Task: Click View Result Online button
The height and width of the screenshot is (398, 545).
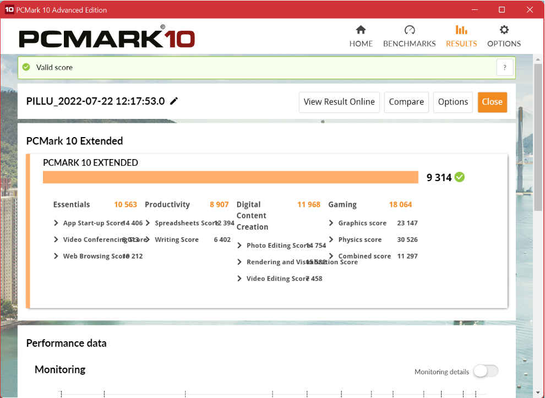Action: click(x=339, y=102)
